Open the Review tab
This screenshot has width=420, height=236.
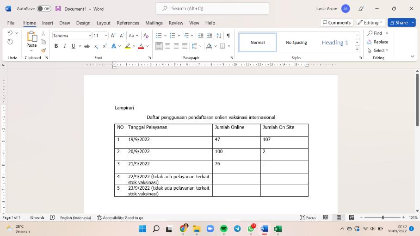coord(176,23)
